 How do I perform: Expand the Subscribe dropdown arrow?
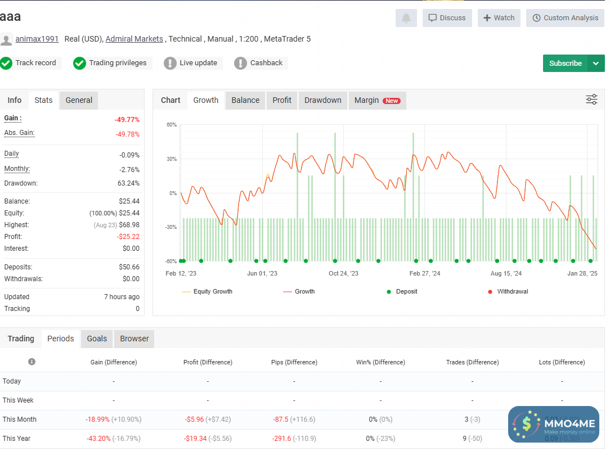pyautogui.click(x=596, y=64)
